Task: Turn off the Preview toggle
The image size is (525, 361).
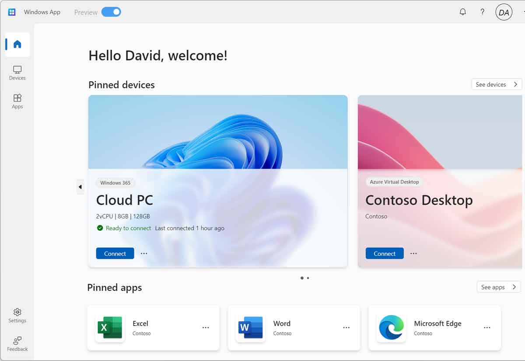Action: 111,12
